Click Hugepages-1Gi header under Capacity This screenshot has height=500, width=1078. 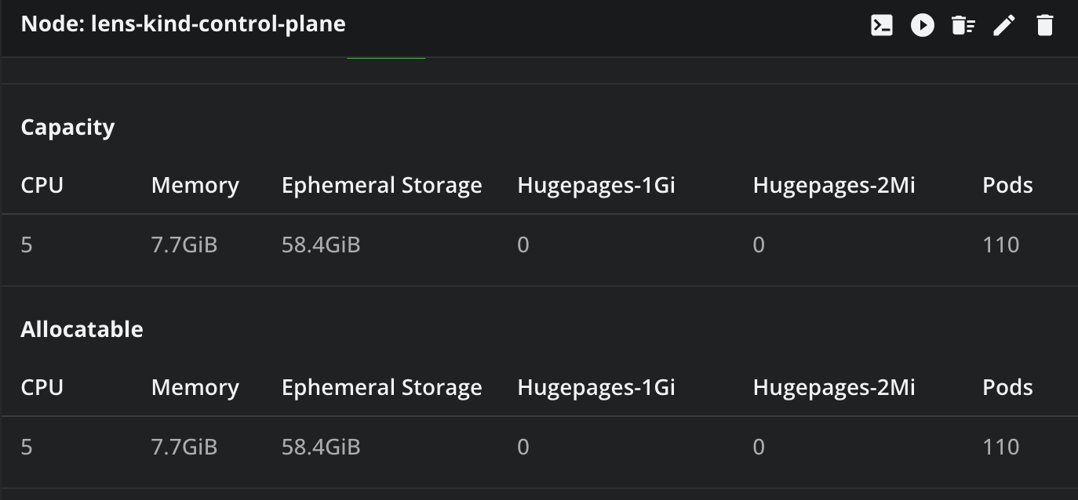(x=596, y=186)
